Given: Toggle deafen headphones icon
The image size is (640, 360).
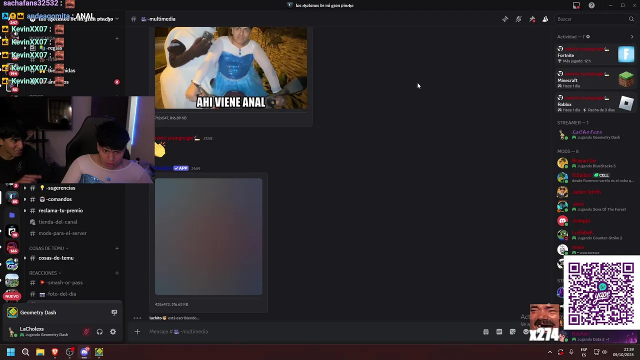Looking at the screenshot, I should click(99, 331).
